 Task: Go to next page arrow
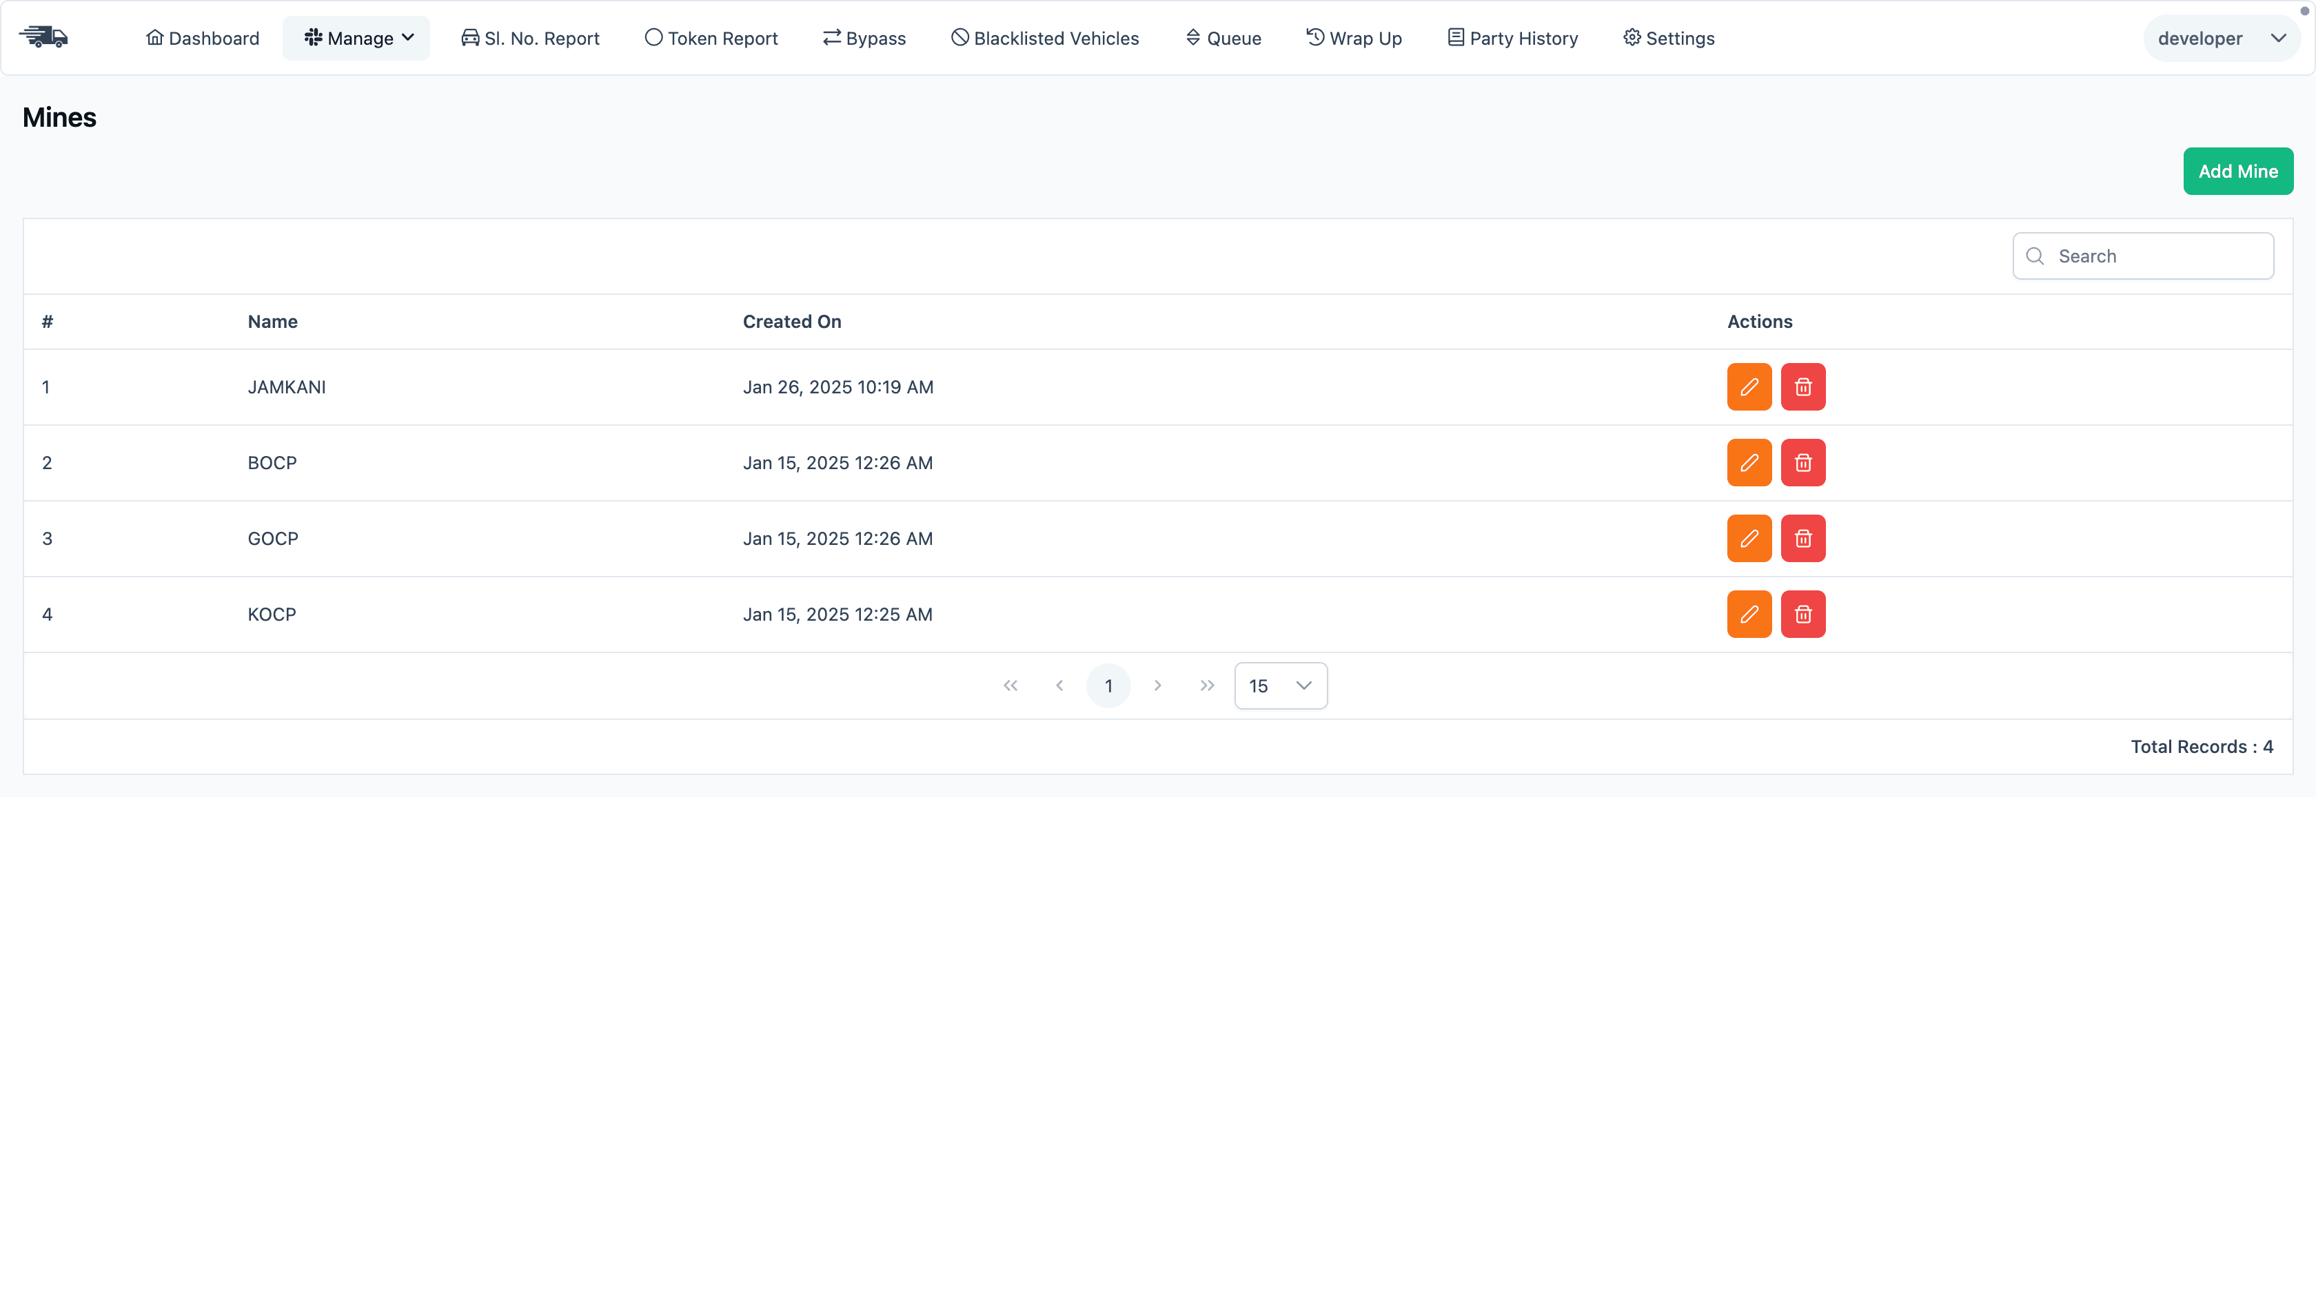point(1157,685)
